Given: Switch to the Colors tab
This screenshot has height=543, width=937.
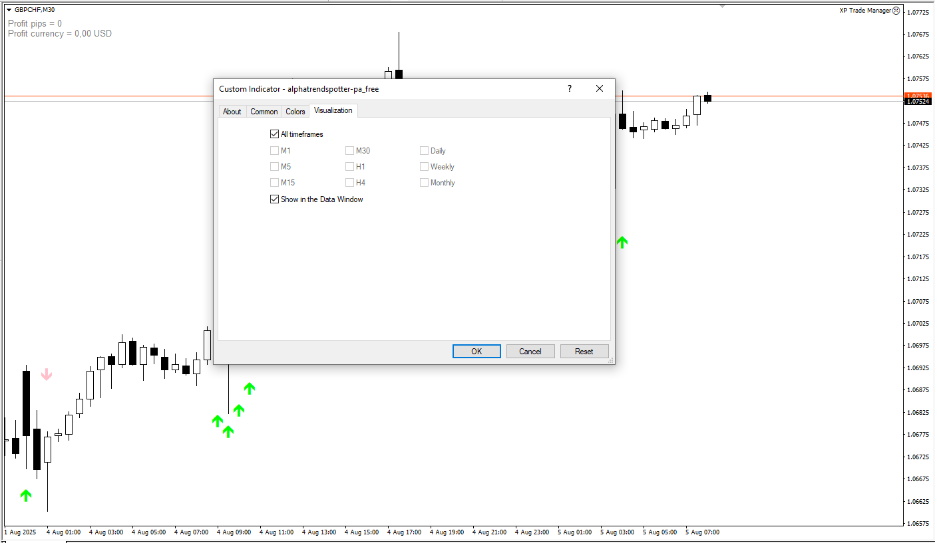Looking at the screenshot, I should (295, 112).
